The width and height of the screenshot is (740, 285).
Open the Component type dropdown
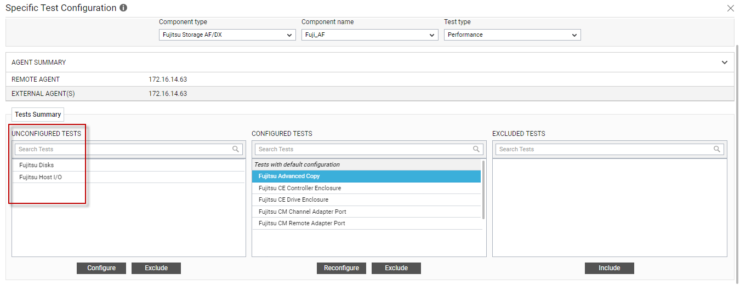pyautogui.click(x=227, y=35)
